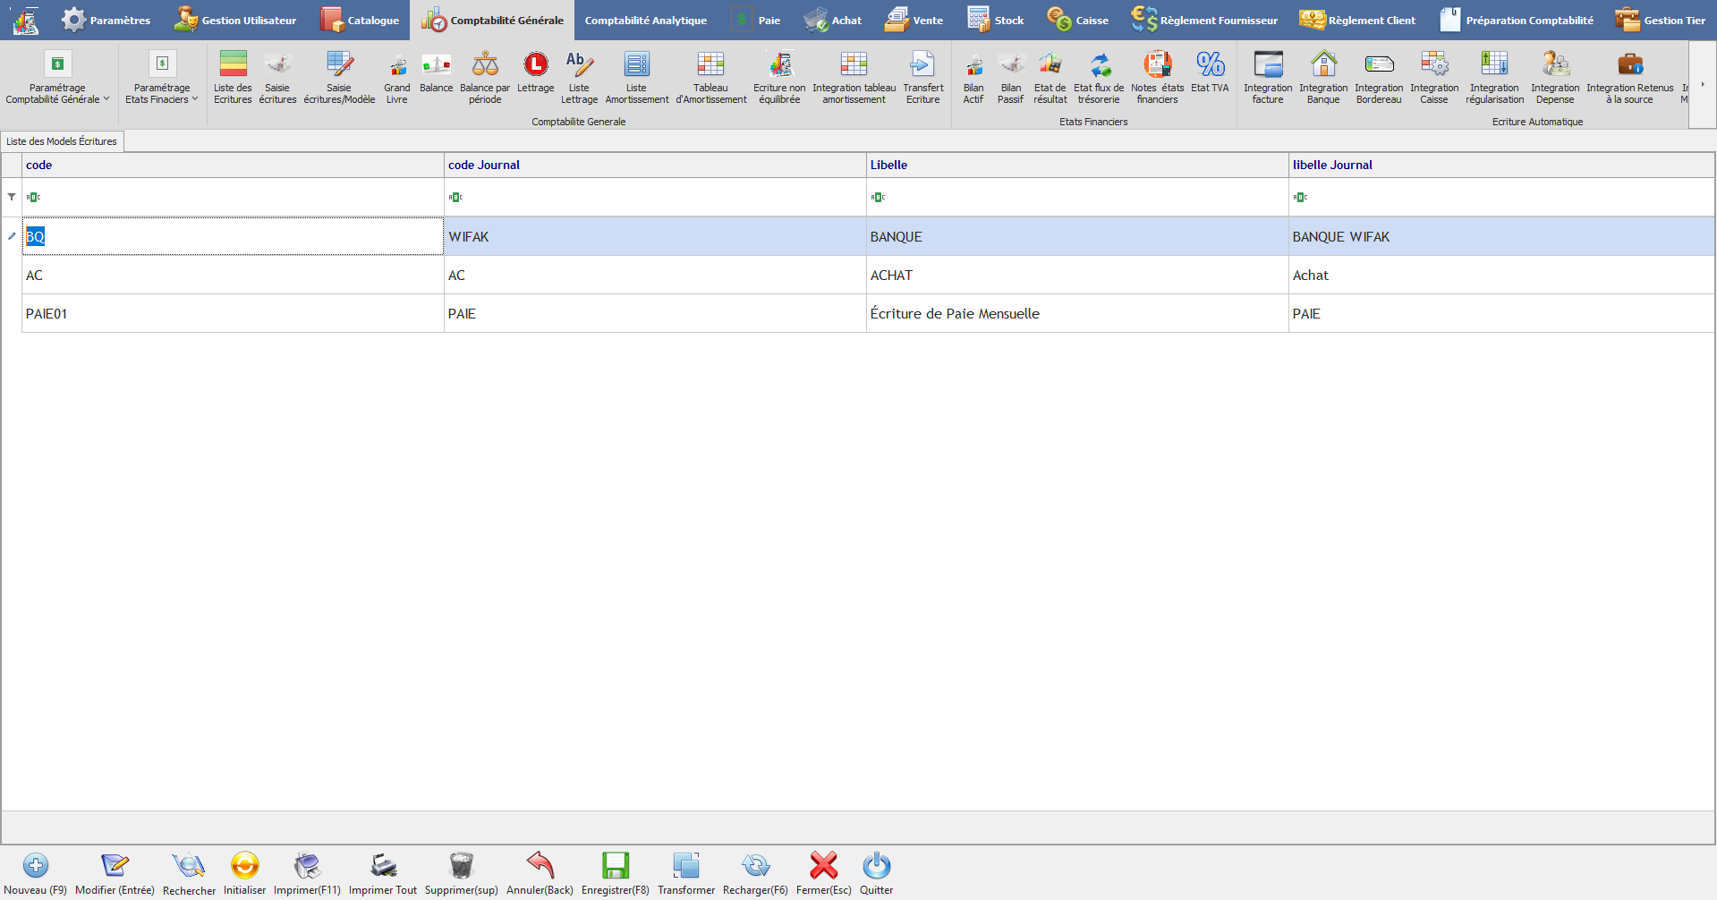Click Supprimer(sup) button
Viewport: 1717px width, 900px height.
462,873
